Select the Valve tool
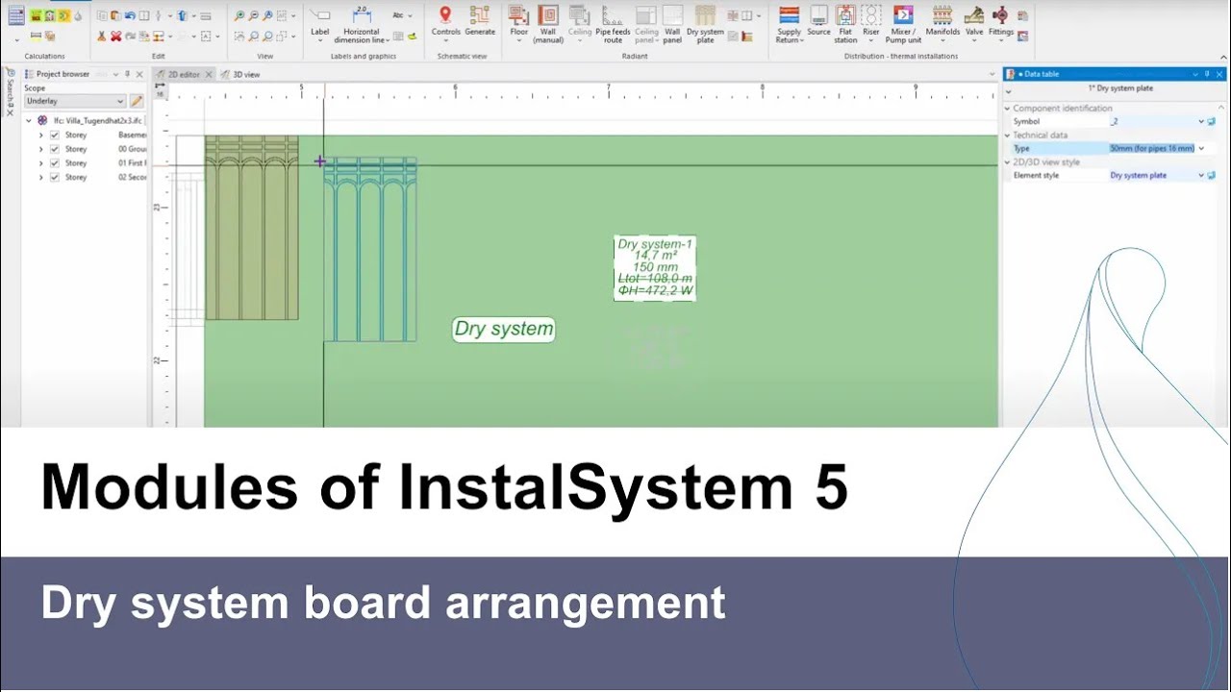 pyautogui.click(x=974, y=22)
